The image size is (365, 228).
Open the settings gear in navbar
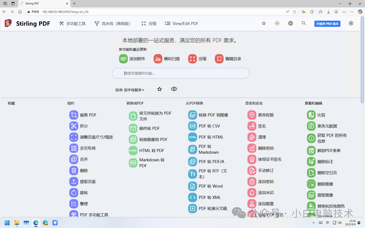(x=351, y=23)
